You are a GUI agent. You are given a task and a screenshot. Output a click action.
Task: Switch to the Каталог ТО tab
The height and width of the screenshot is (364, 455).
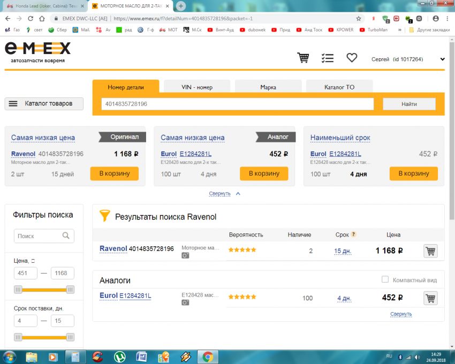pos(339,87)
